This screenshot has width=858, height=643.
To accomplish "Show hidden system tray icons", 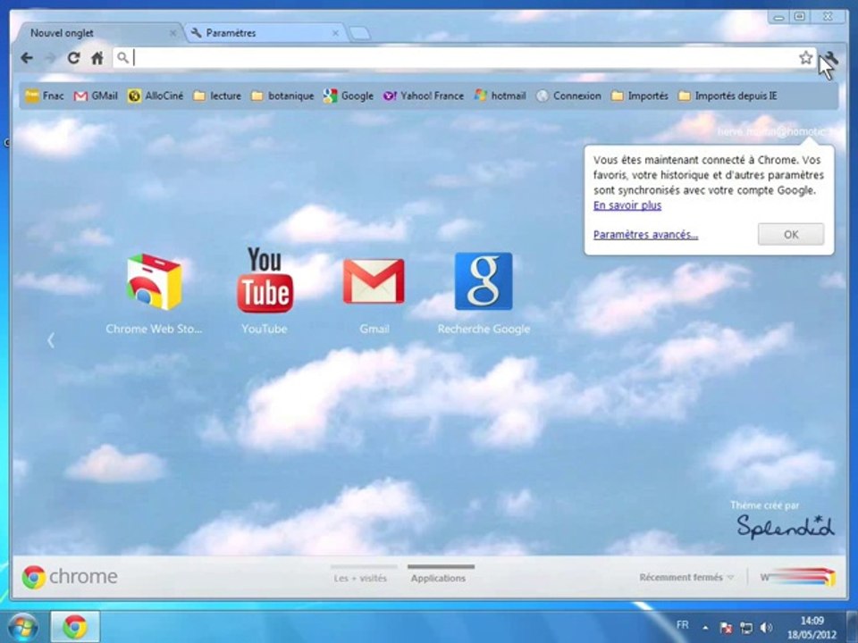I will pyautogui.click(x=705, y=628).
